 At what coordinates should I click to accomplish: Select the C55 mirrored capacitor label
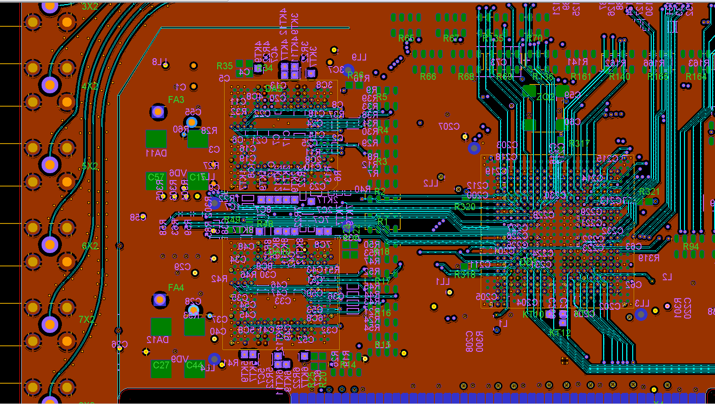pos(193,112)
